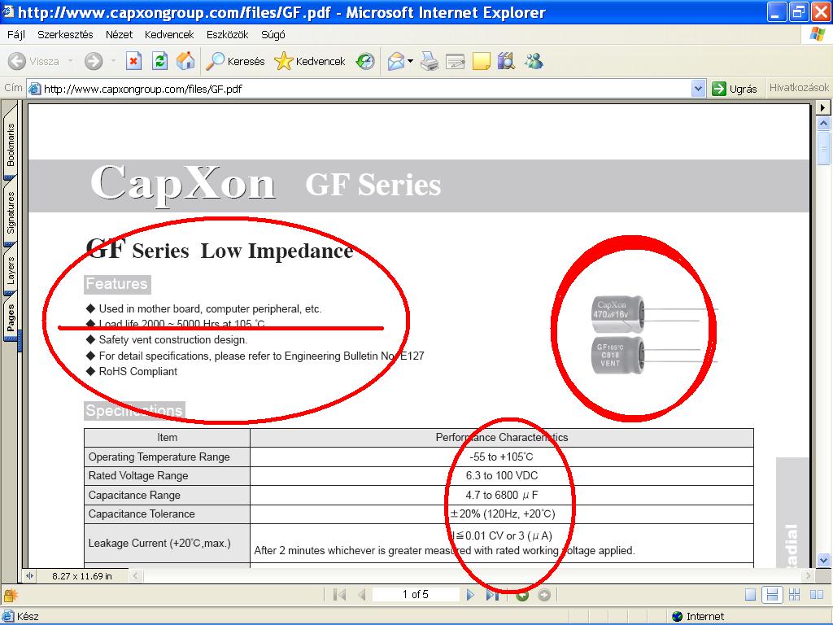The width and height of the screenshot is (833, 625).
Task: Click the Edit page icon
Action: (456, 62)
